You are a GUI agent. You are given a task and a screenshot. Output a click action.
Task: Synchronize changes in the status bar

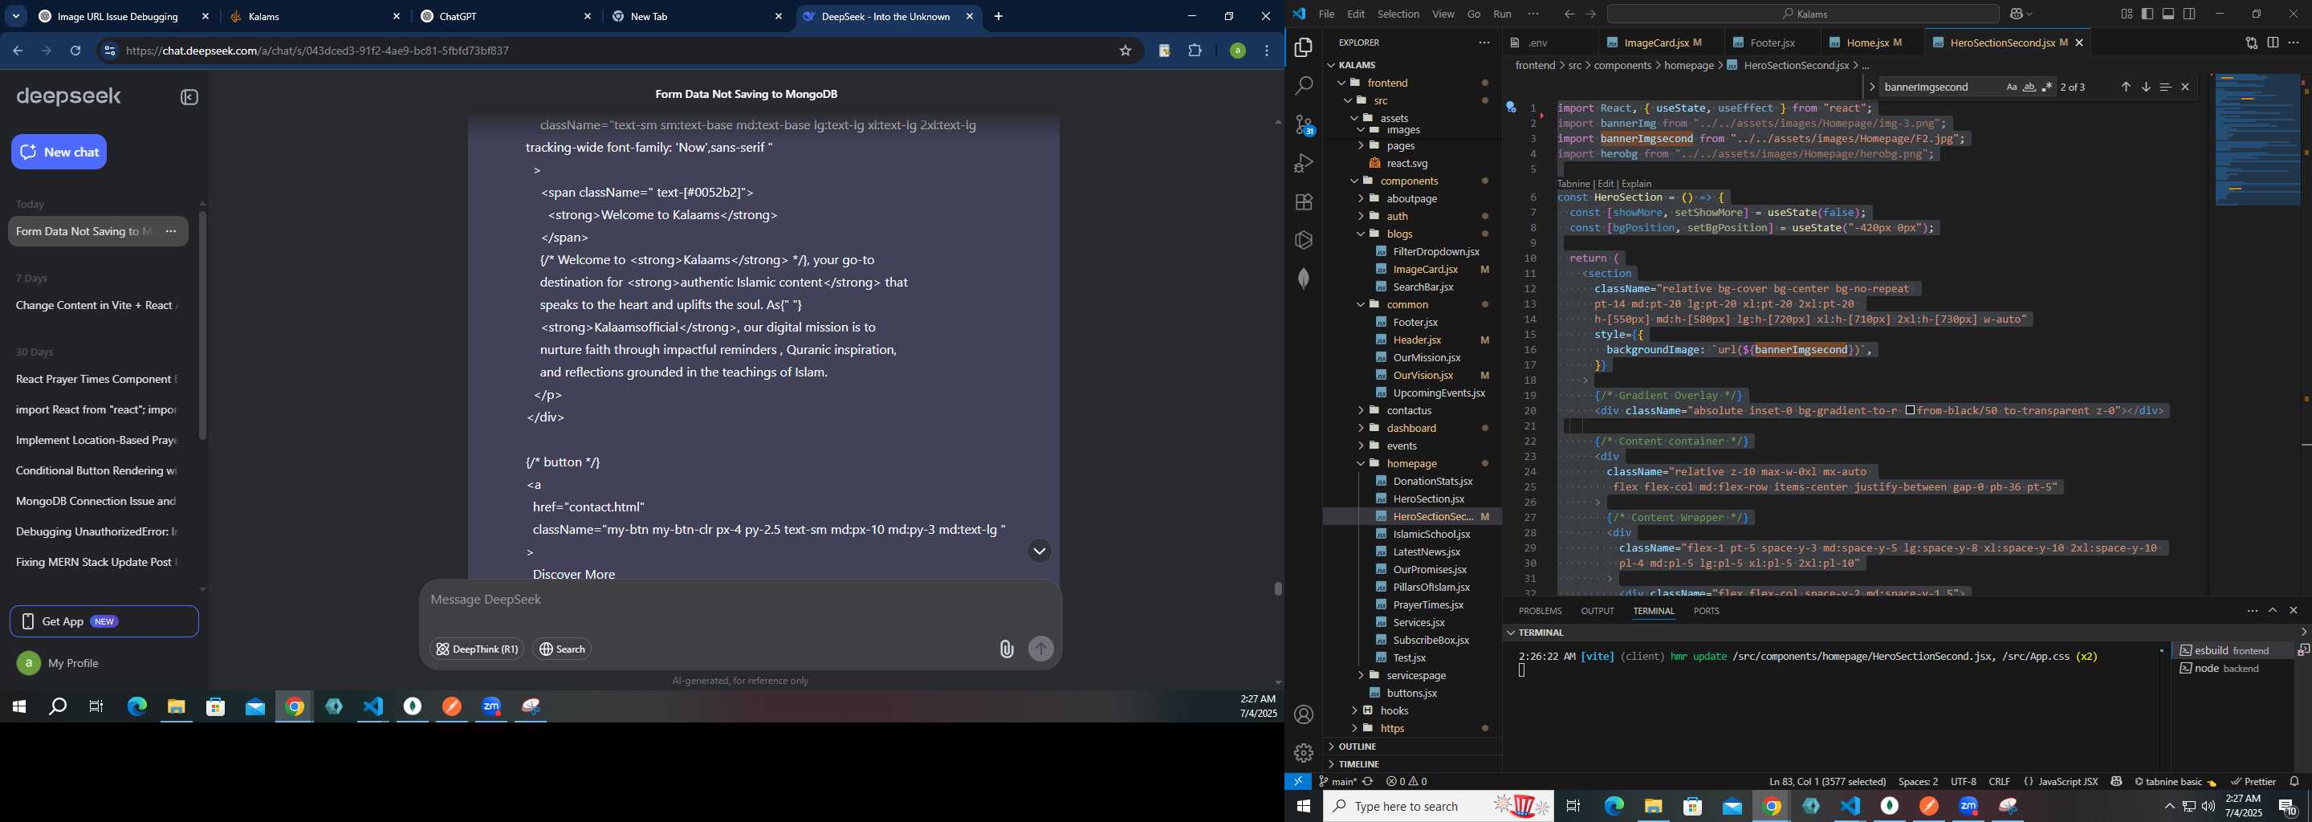[1368, 782]
